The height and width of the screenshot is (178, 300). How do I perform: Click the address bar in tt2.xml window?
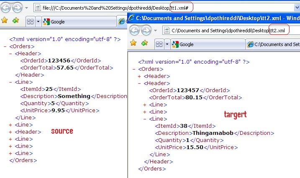pyautogui.click(x=231, y=31)
